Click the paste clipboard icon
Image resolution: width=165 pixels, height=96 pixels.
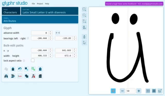[13, 69]
